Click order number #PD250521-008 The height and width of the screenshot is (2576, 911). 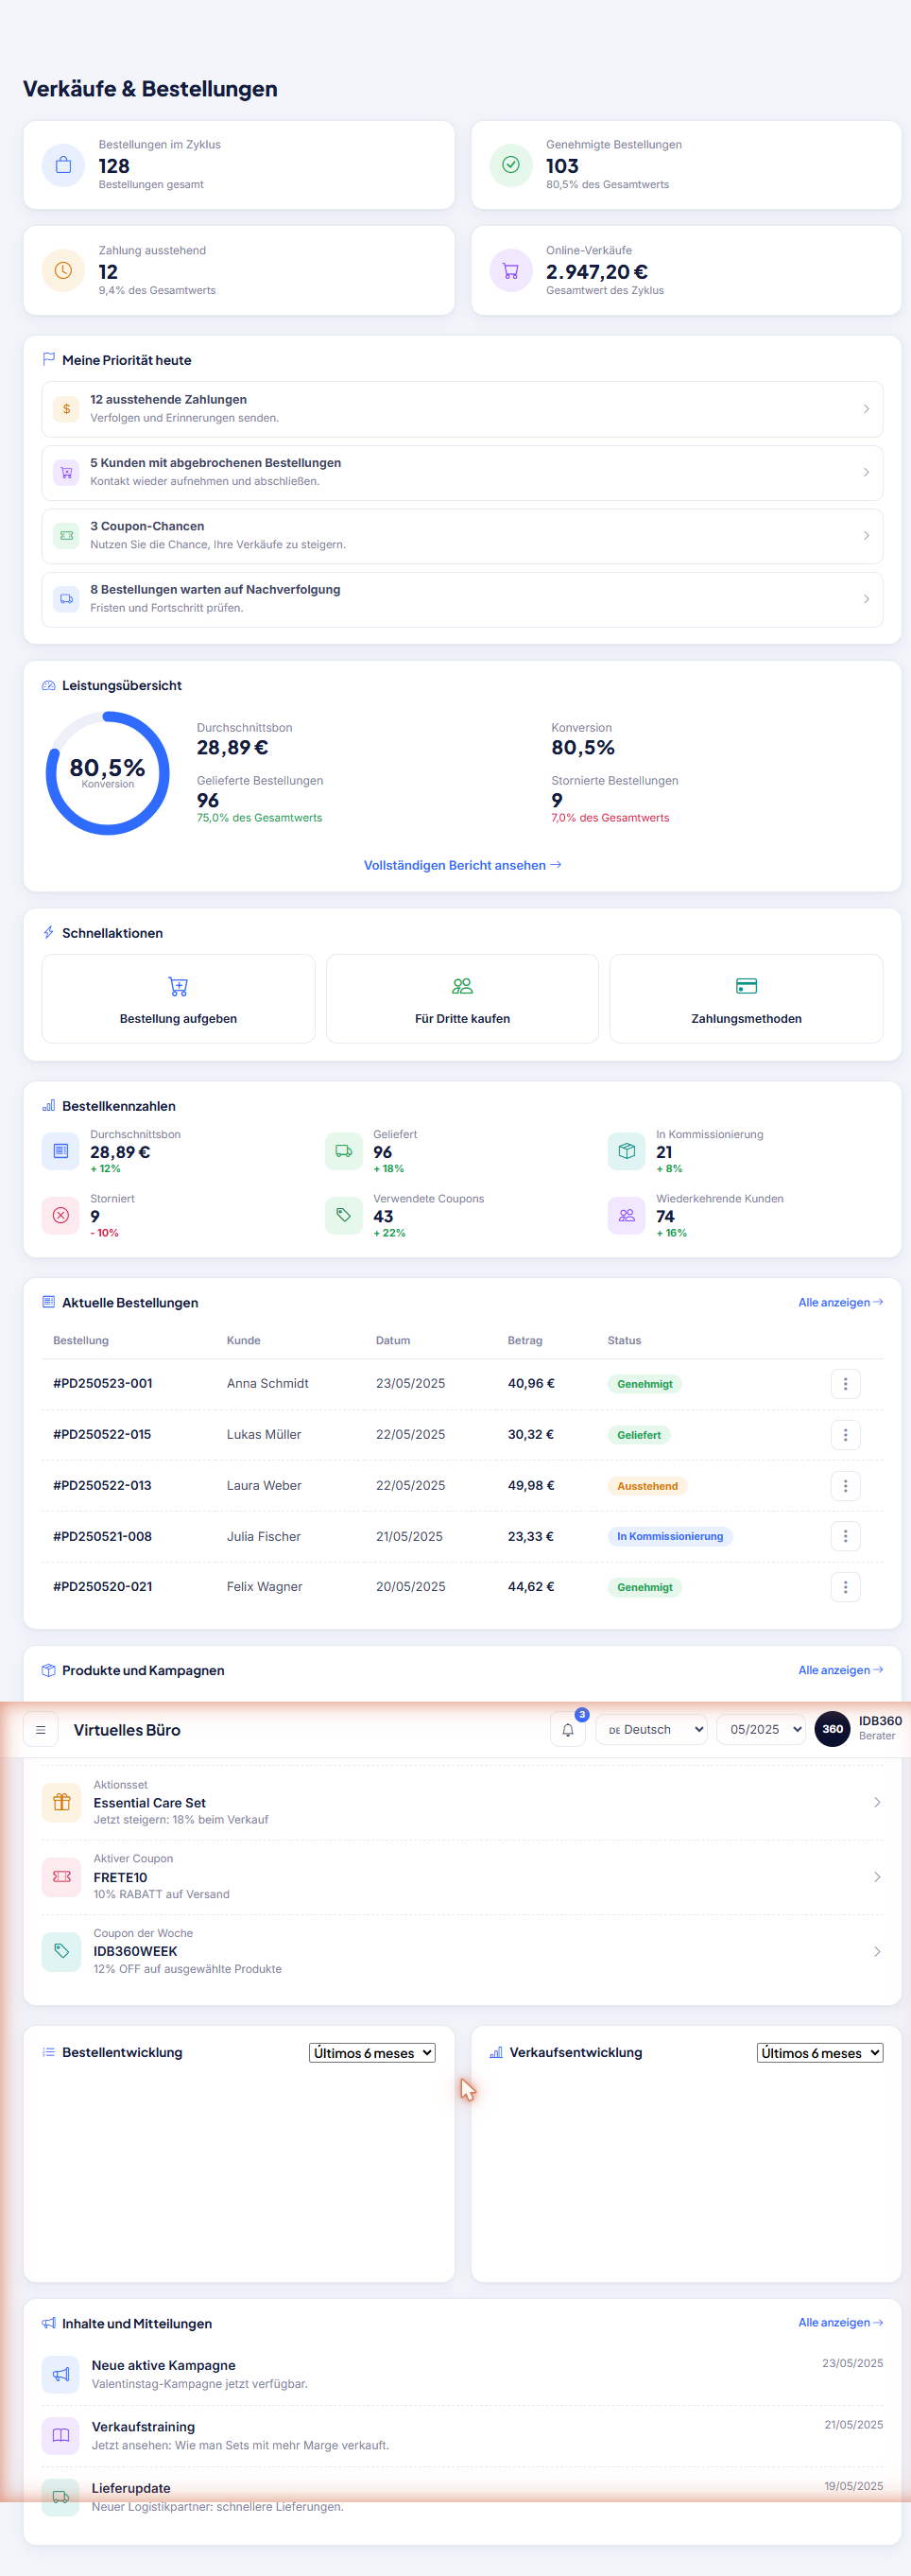(x=102, y=1536)
